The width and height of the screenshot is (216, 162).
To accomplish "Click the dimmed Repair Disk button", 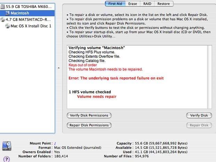I will pyautogui.click(x=199, y=125).
